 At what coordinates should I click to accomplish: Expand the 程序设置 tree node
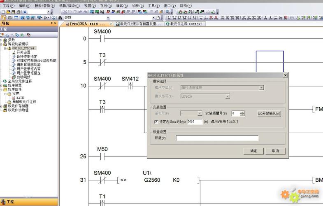coord(1,85)
